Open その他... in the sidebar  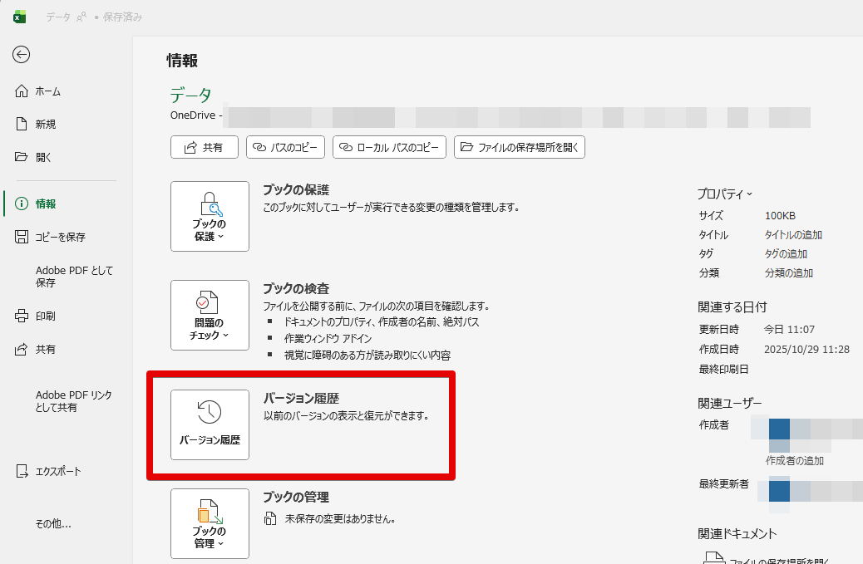click(x=53, y=524)
